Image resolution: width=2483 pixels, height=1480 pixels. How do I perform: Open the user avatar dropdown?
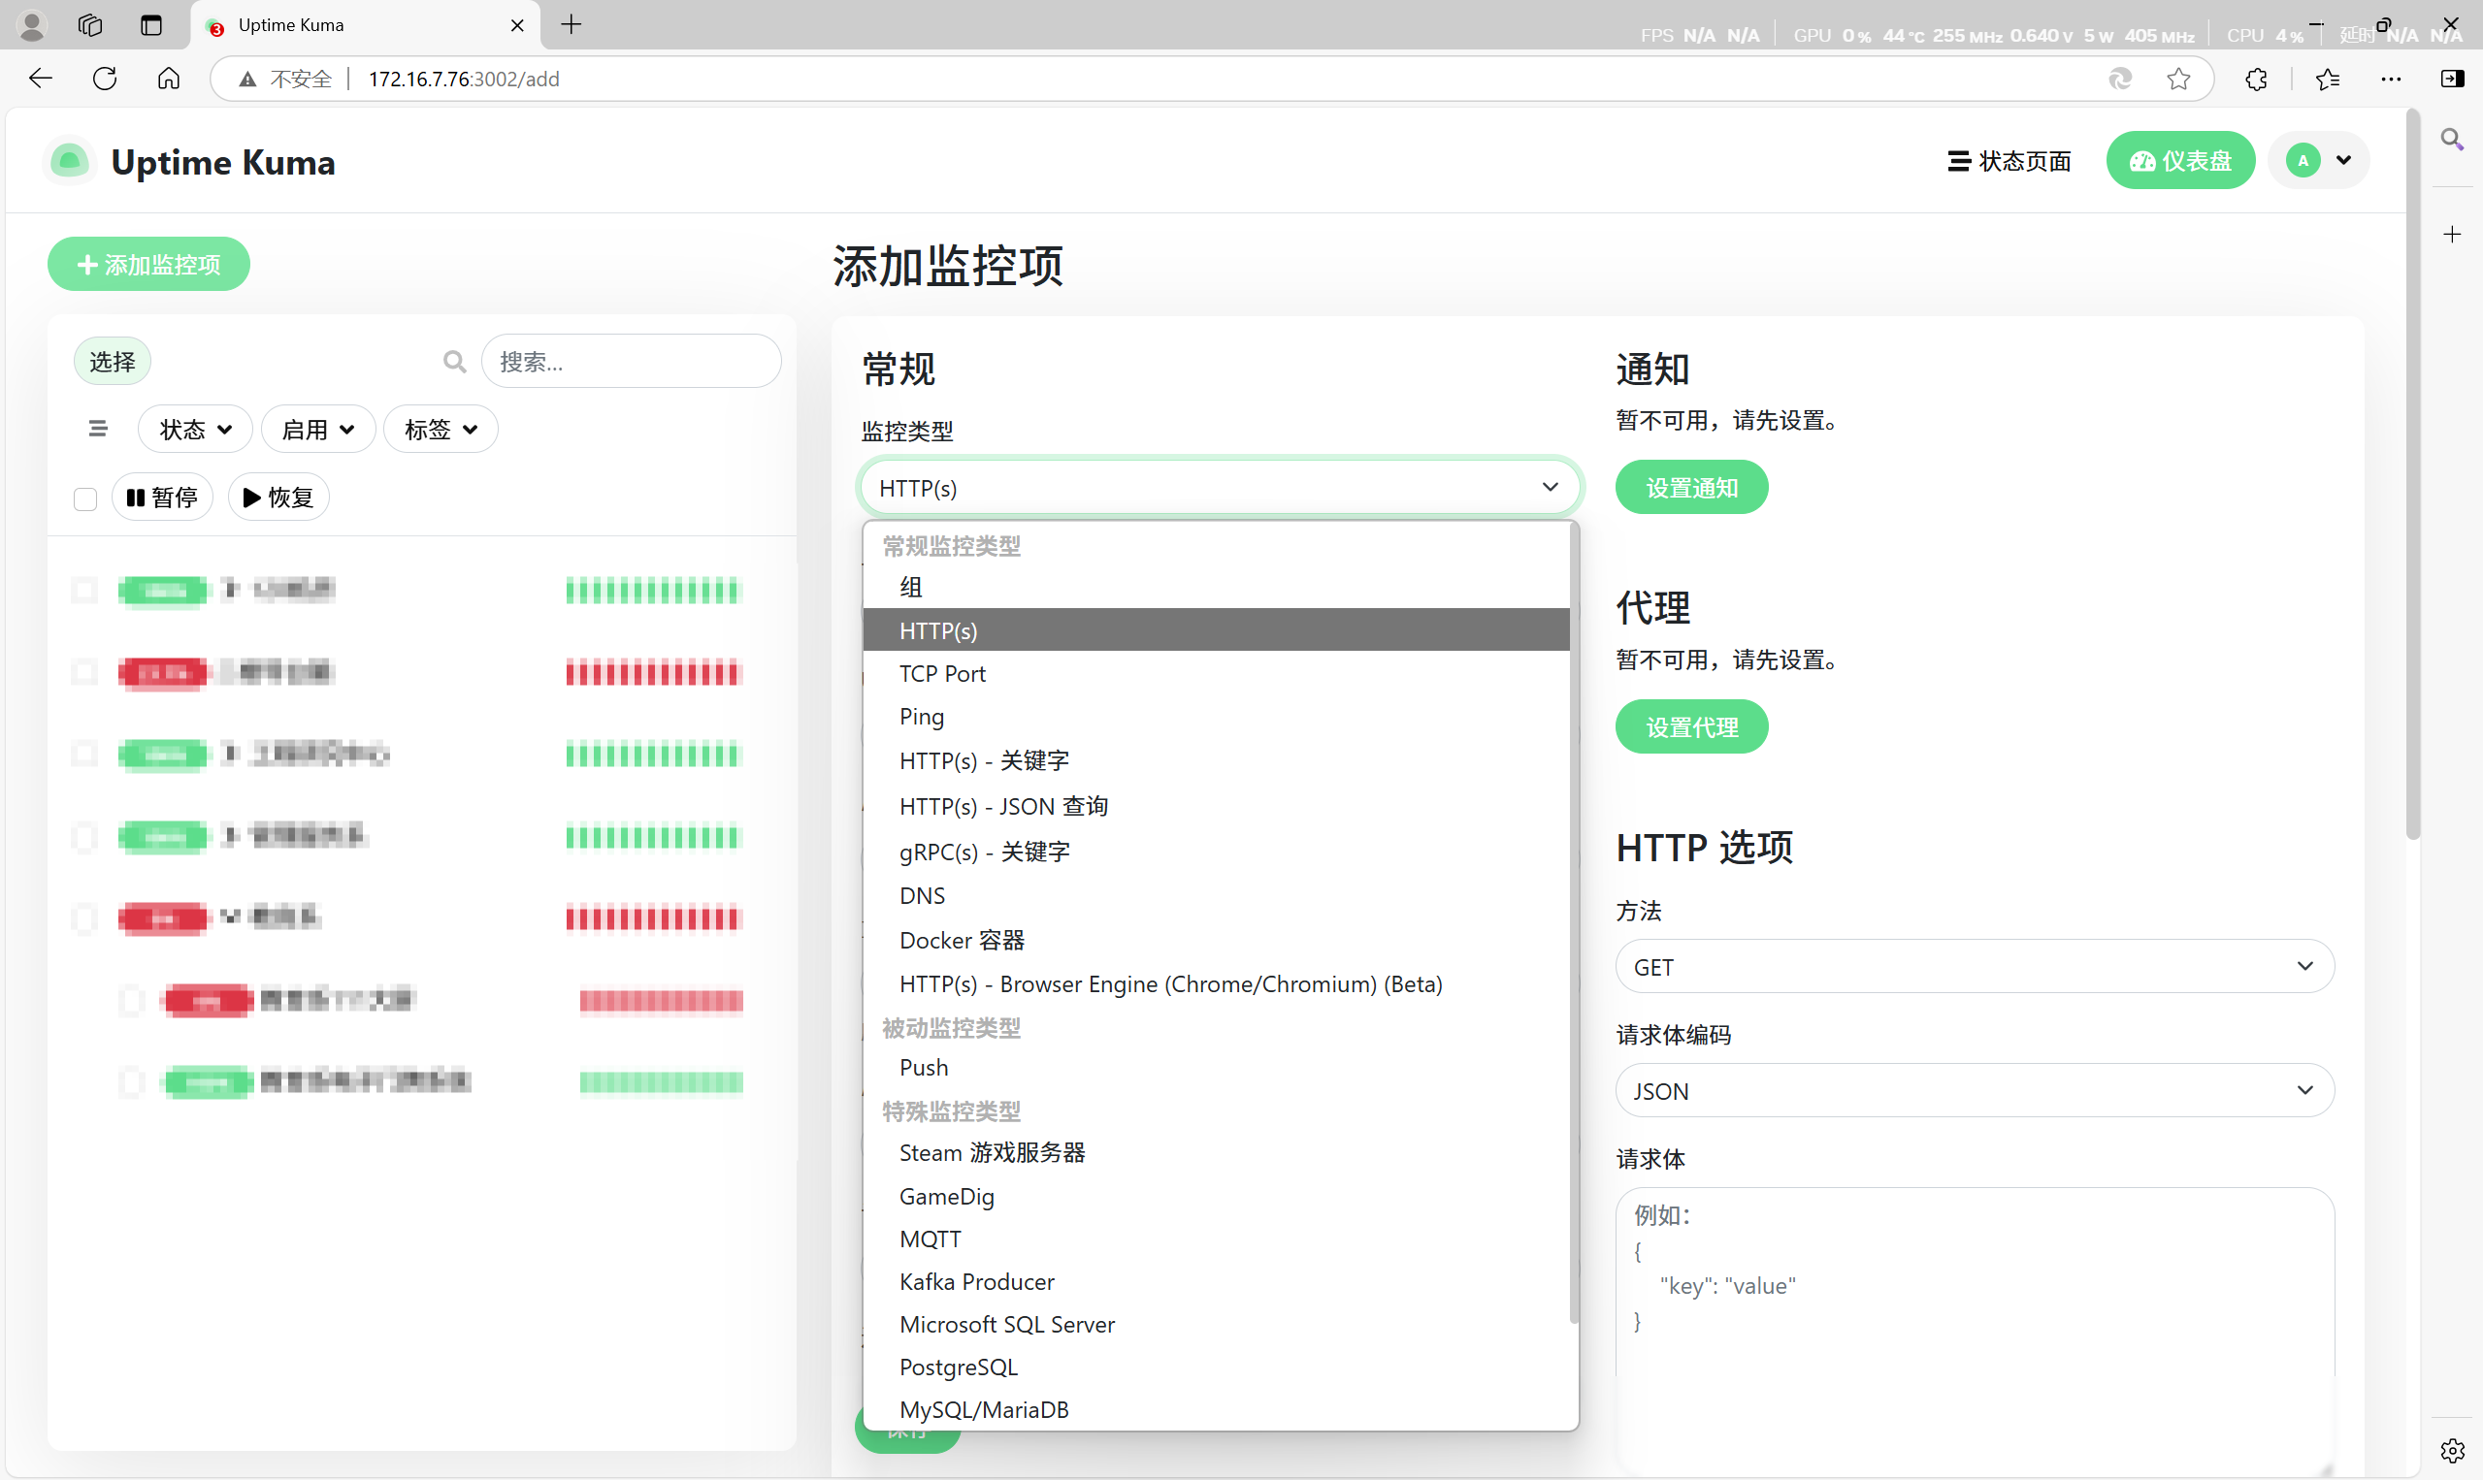pos(2320,160)
